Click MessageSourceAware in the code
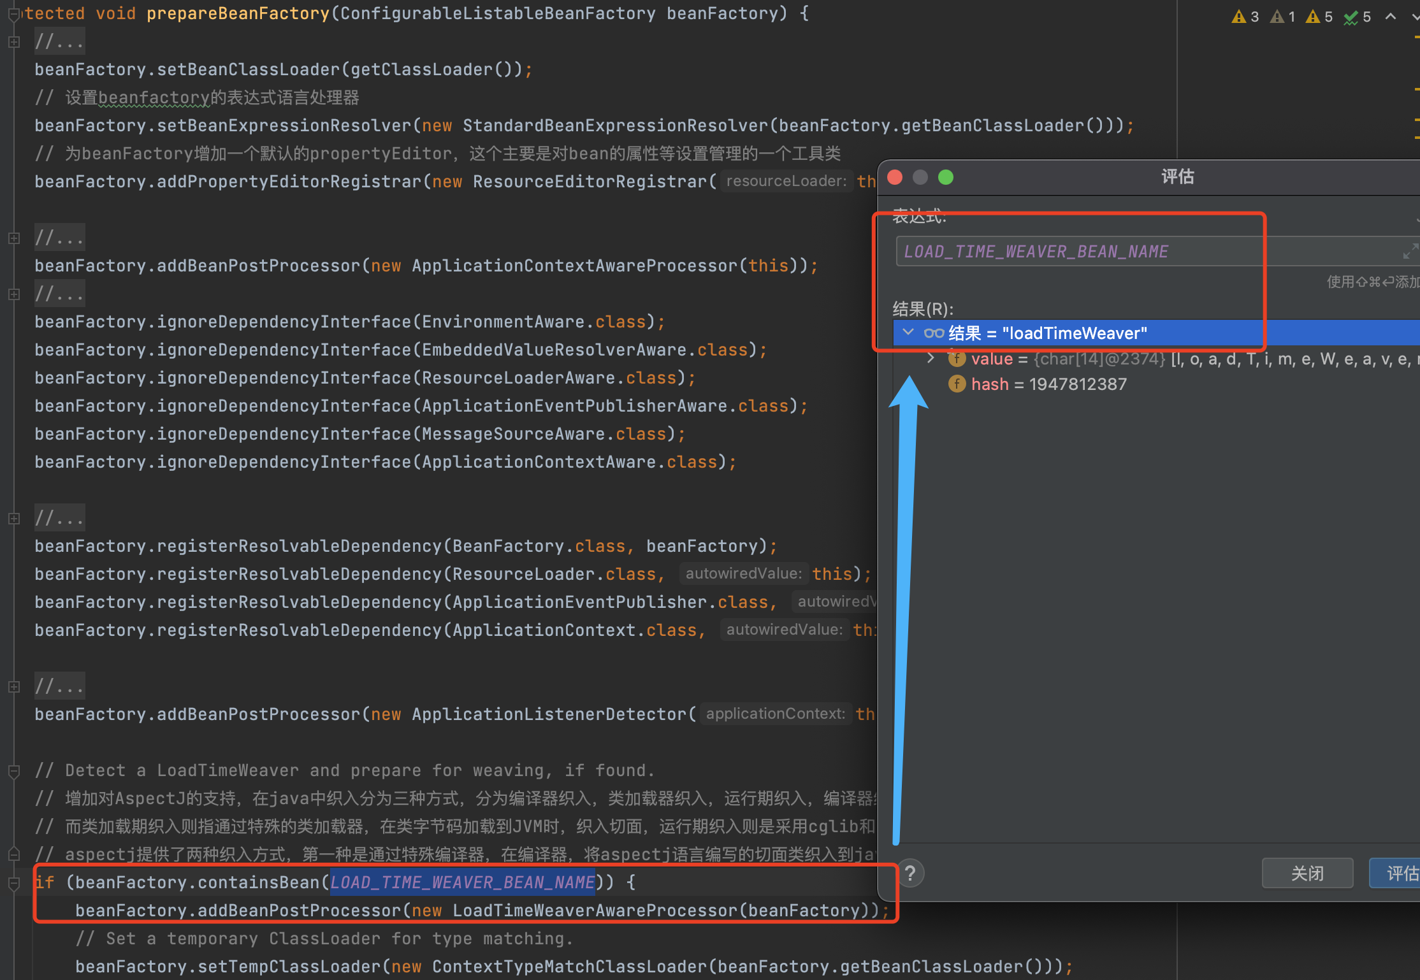The image size is (1420, 980). point(513,434)
